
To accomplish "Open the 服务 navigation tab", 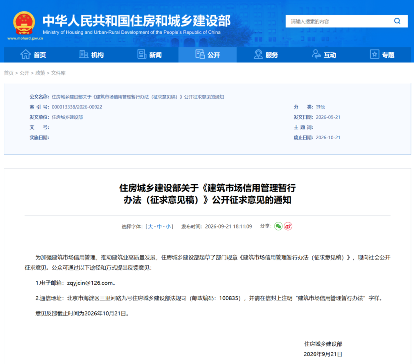I will [266, 55].
